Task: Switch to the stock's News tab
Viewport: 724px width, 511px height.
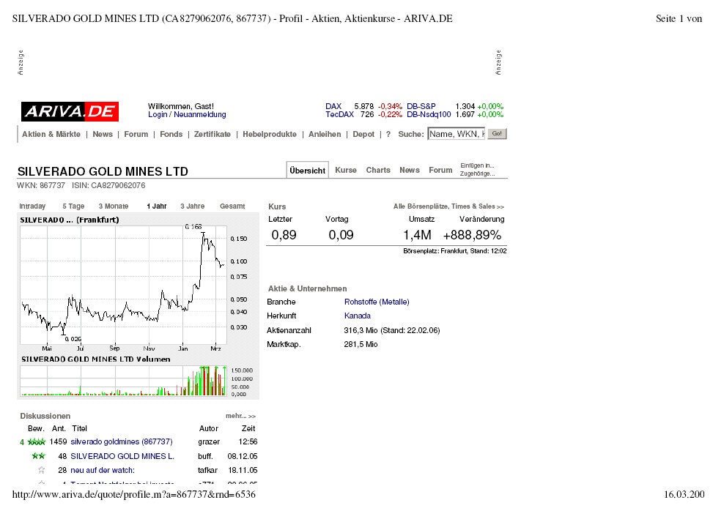Action: tap(410, 170)
